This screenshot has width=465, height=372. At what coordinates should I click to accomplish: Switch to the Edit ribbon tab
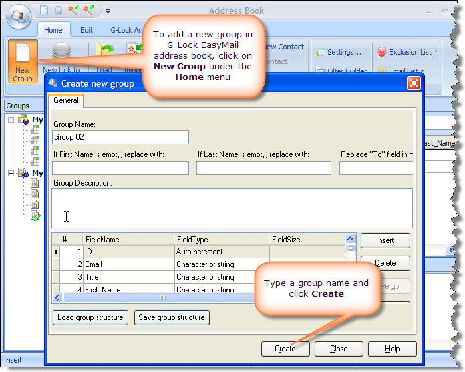click(86, 30)
